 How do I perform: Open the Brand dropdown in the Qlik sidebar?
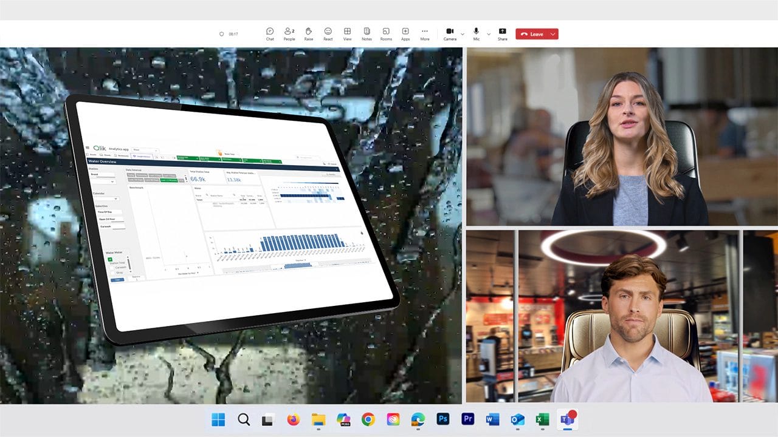coord(112,182)
